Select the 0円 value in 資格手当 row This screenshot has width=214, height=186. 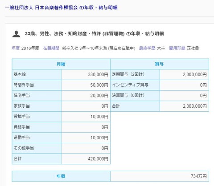click(x=105, y=127)
